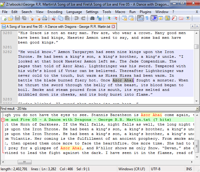Click editor vertical scrollbar up arrow

pos(196,33)
